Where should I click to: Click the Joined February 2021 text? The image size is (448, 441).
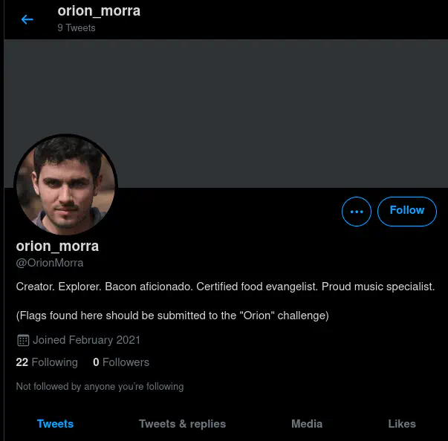86,340
